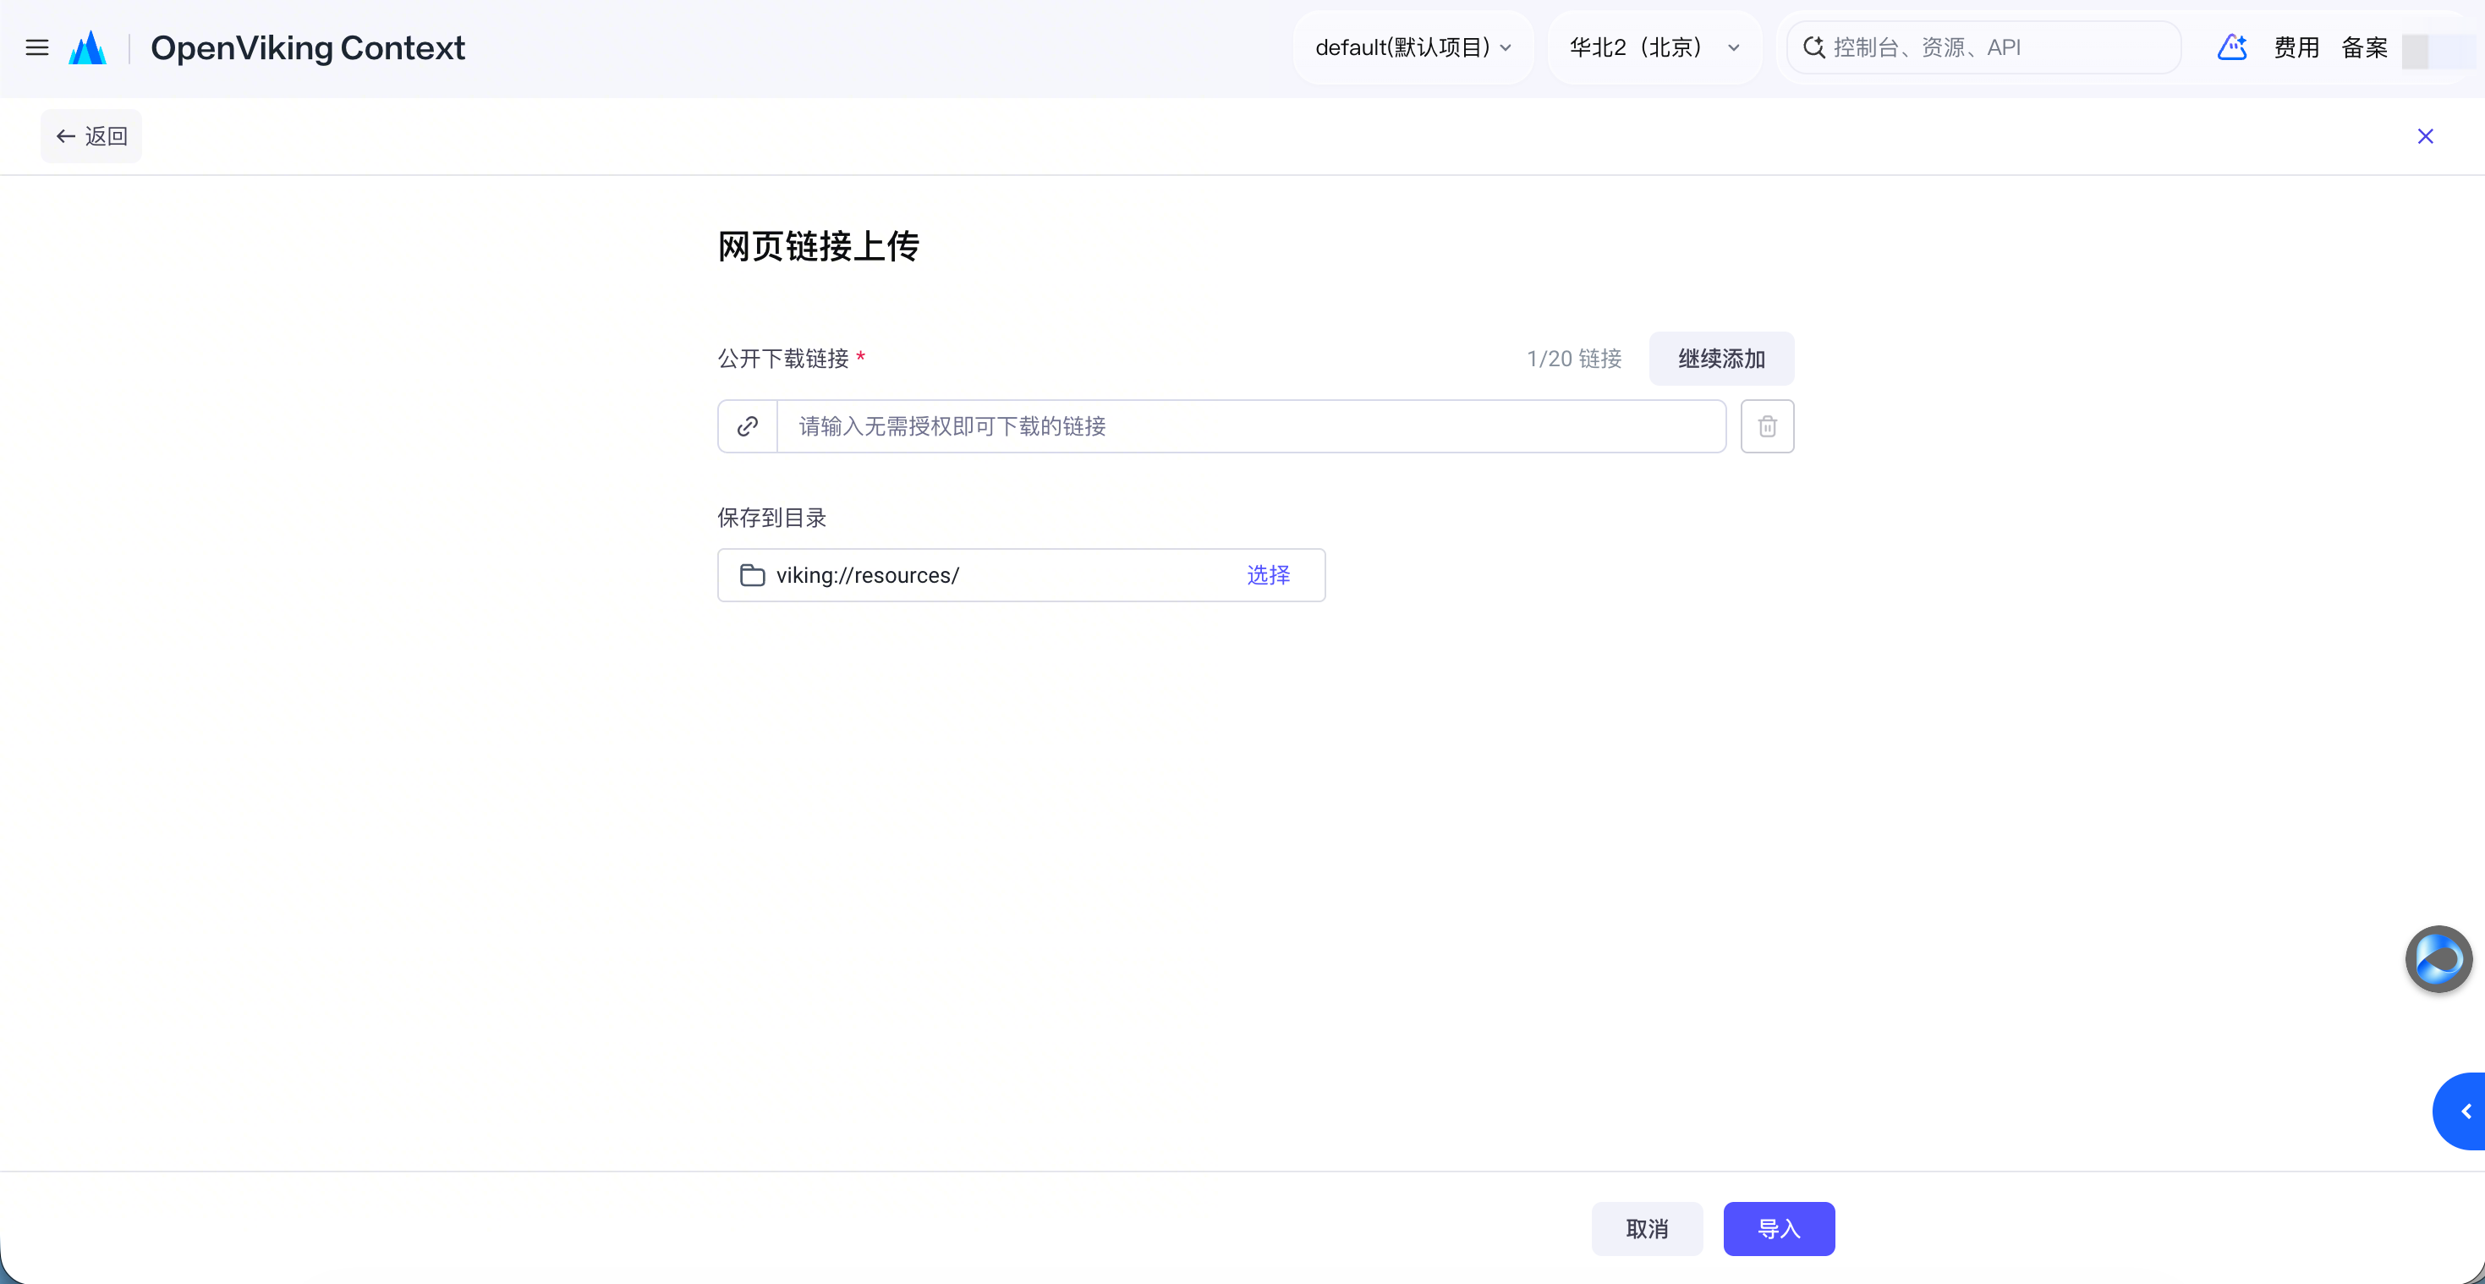This screenshot has width=2485, height=1284.
Task: Click the 取消 cancel button
Action: [x=1647, y=1229]
